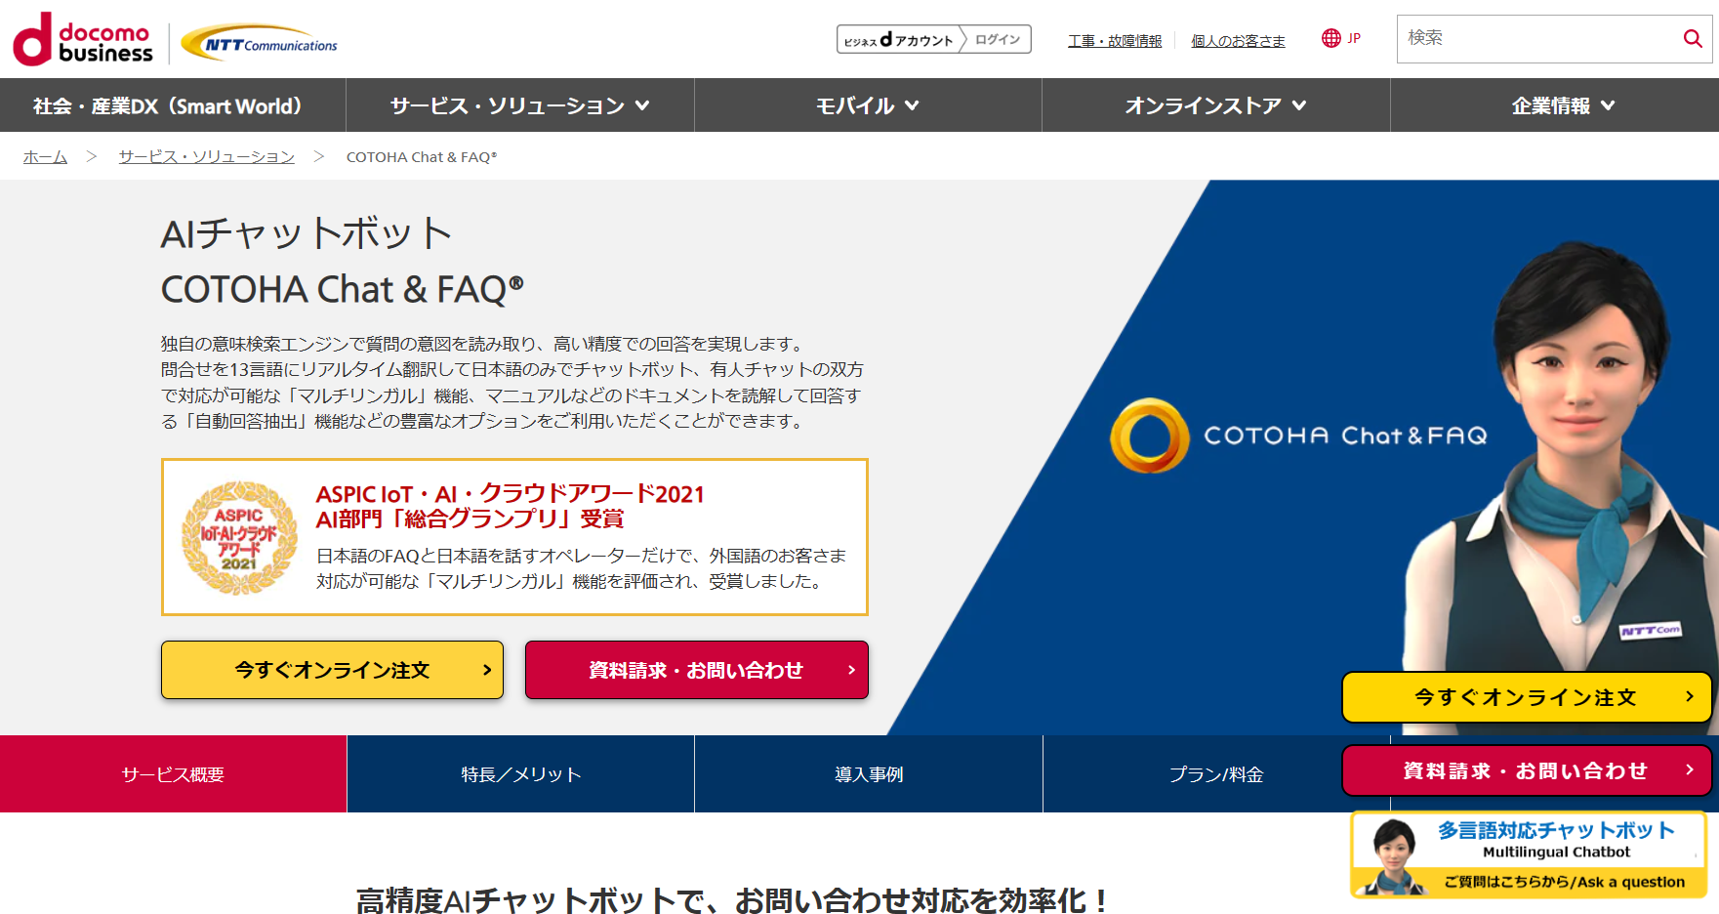The width and height of the screenshot is (1719, 914).
Task: Click the NTT Communications logo
Action: tap(260, 43)
